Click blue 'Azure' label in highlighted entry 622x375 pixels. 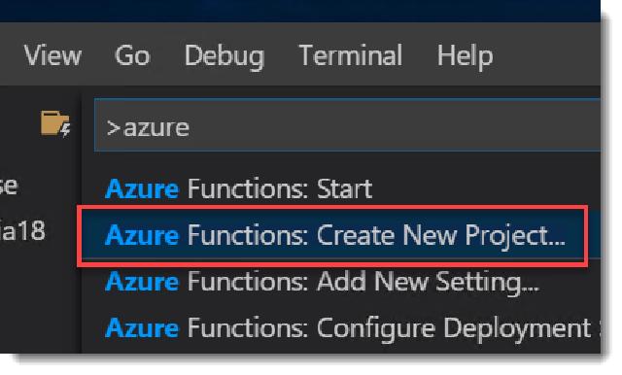click(x=142, y=235)
